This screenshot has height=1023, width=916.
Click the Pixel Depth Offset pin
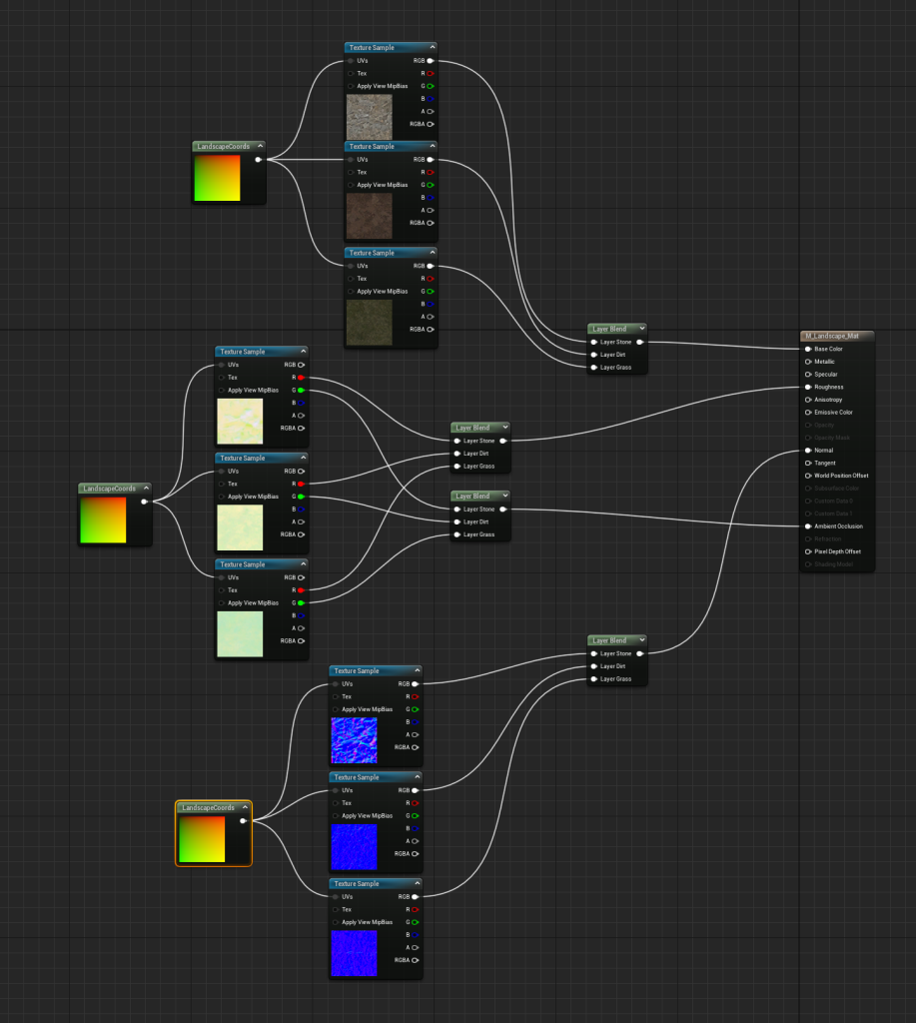(808, 551)
